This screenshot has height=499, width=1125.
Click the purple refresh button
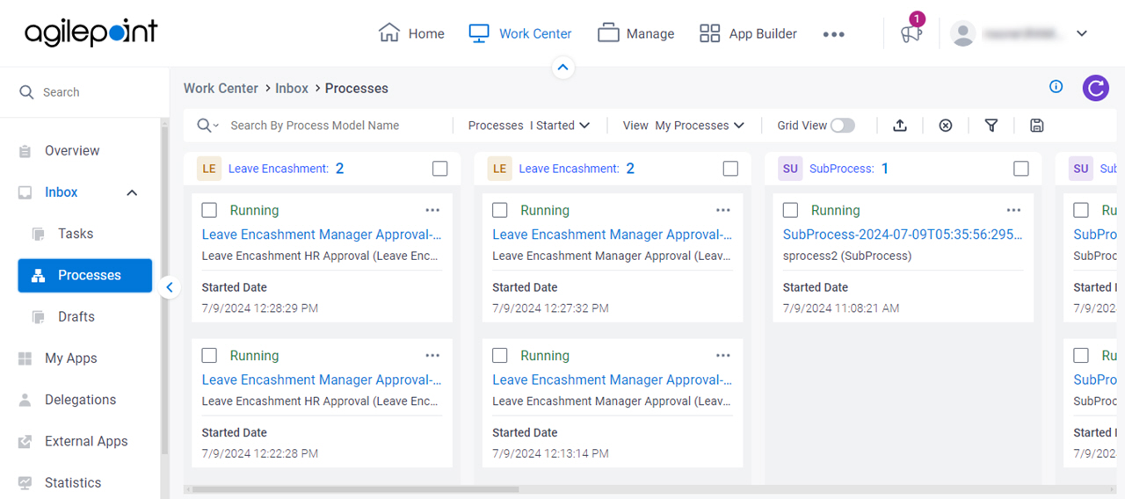pos(1095,88)
